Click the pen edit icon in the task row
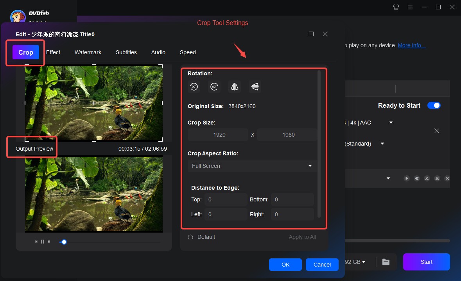The height and width of the screenshot is (281, 461). (x=427, y=178)
